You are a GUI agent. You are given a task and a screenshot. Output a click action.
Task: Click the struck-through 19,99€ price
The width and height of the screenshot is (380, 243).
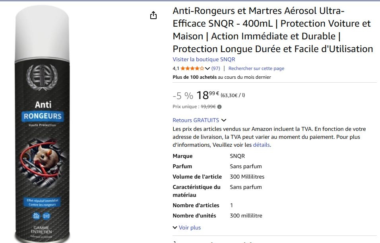[x=208, y=107]
